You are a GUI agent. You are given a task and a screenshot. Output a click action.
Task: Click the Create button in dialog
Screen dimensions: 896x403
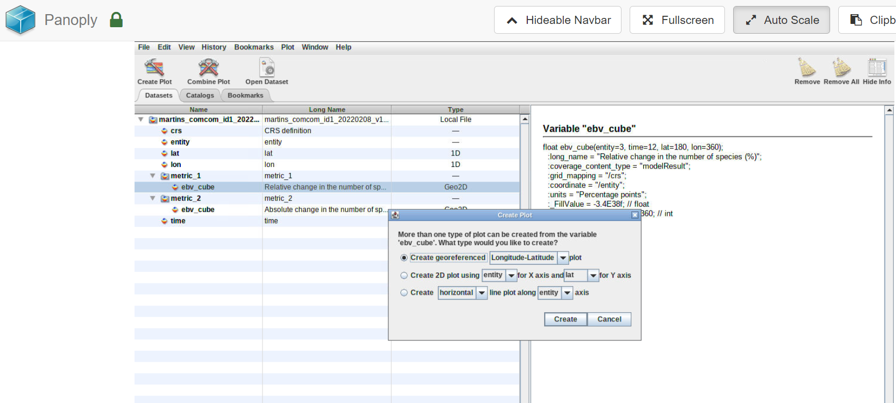click(565, 319)
